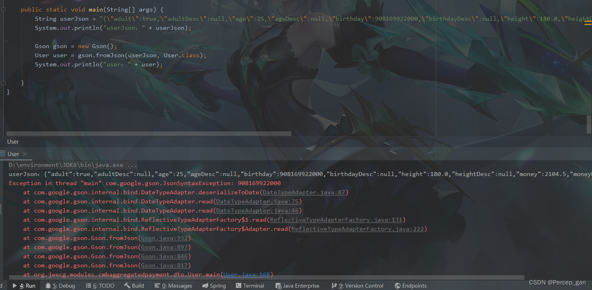Open the Endpoints tool window
This screenshot has width=592, height=290.
click(410, 286)
